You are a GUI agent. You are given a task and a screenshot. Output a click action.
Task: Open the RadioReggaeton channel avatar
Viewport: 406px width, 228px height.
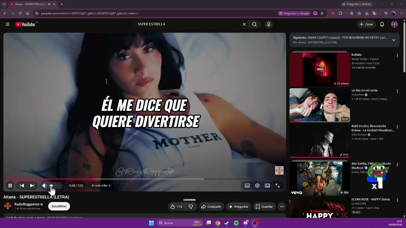coord(8,206)
